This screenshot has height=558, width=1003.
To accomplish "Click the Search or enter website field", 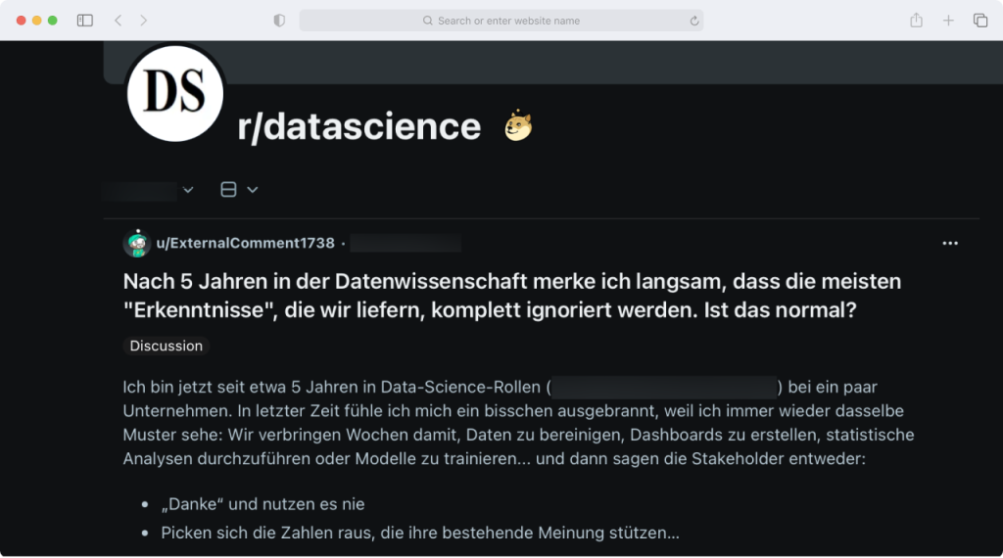I will click(501, 21).
